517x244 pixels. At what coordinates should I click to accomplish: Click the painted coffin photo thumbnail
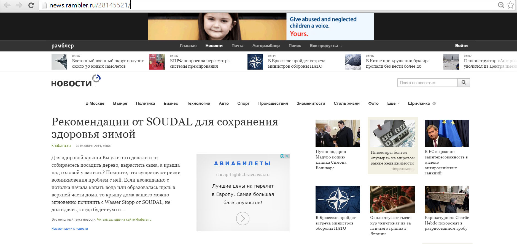pyautogui.click(x=447, y=199)
